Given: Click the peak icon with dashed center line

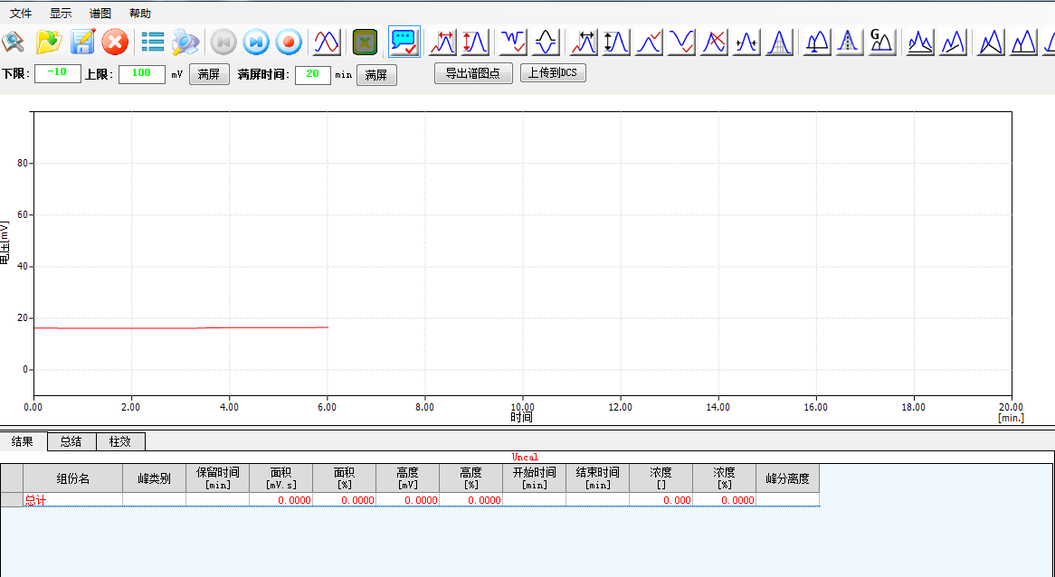Looking at the screenshot, I should [x=849, y=43].
